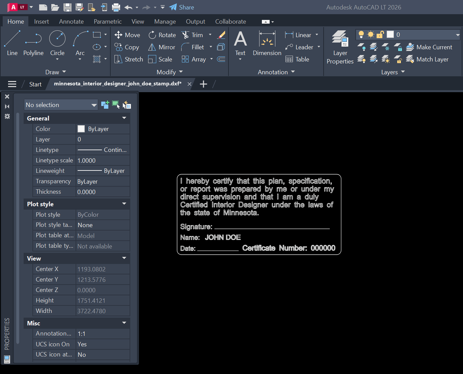Image resolution: width=463 pixels, height=374 pixels.
Task: Toggle Properties palette auto-hide
Action: click(7, 106)
